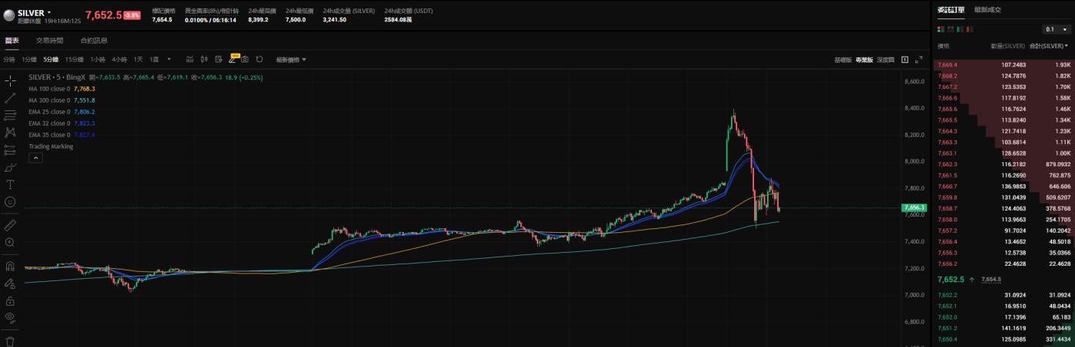Reset chart with the refresh icon

[260, 59]
